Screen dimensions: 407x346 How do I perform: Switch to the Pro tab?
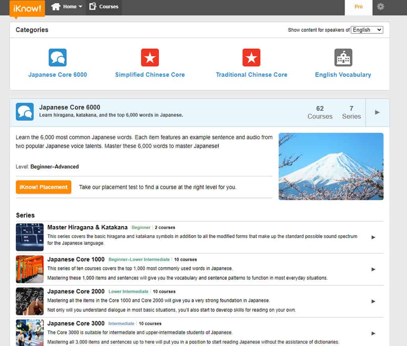coord(358,7)
